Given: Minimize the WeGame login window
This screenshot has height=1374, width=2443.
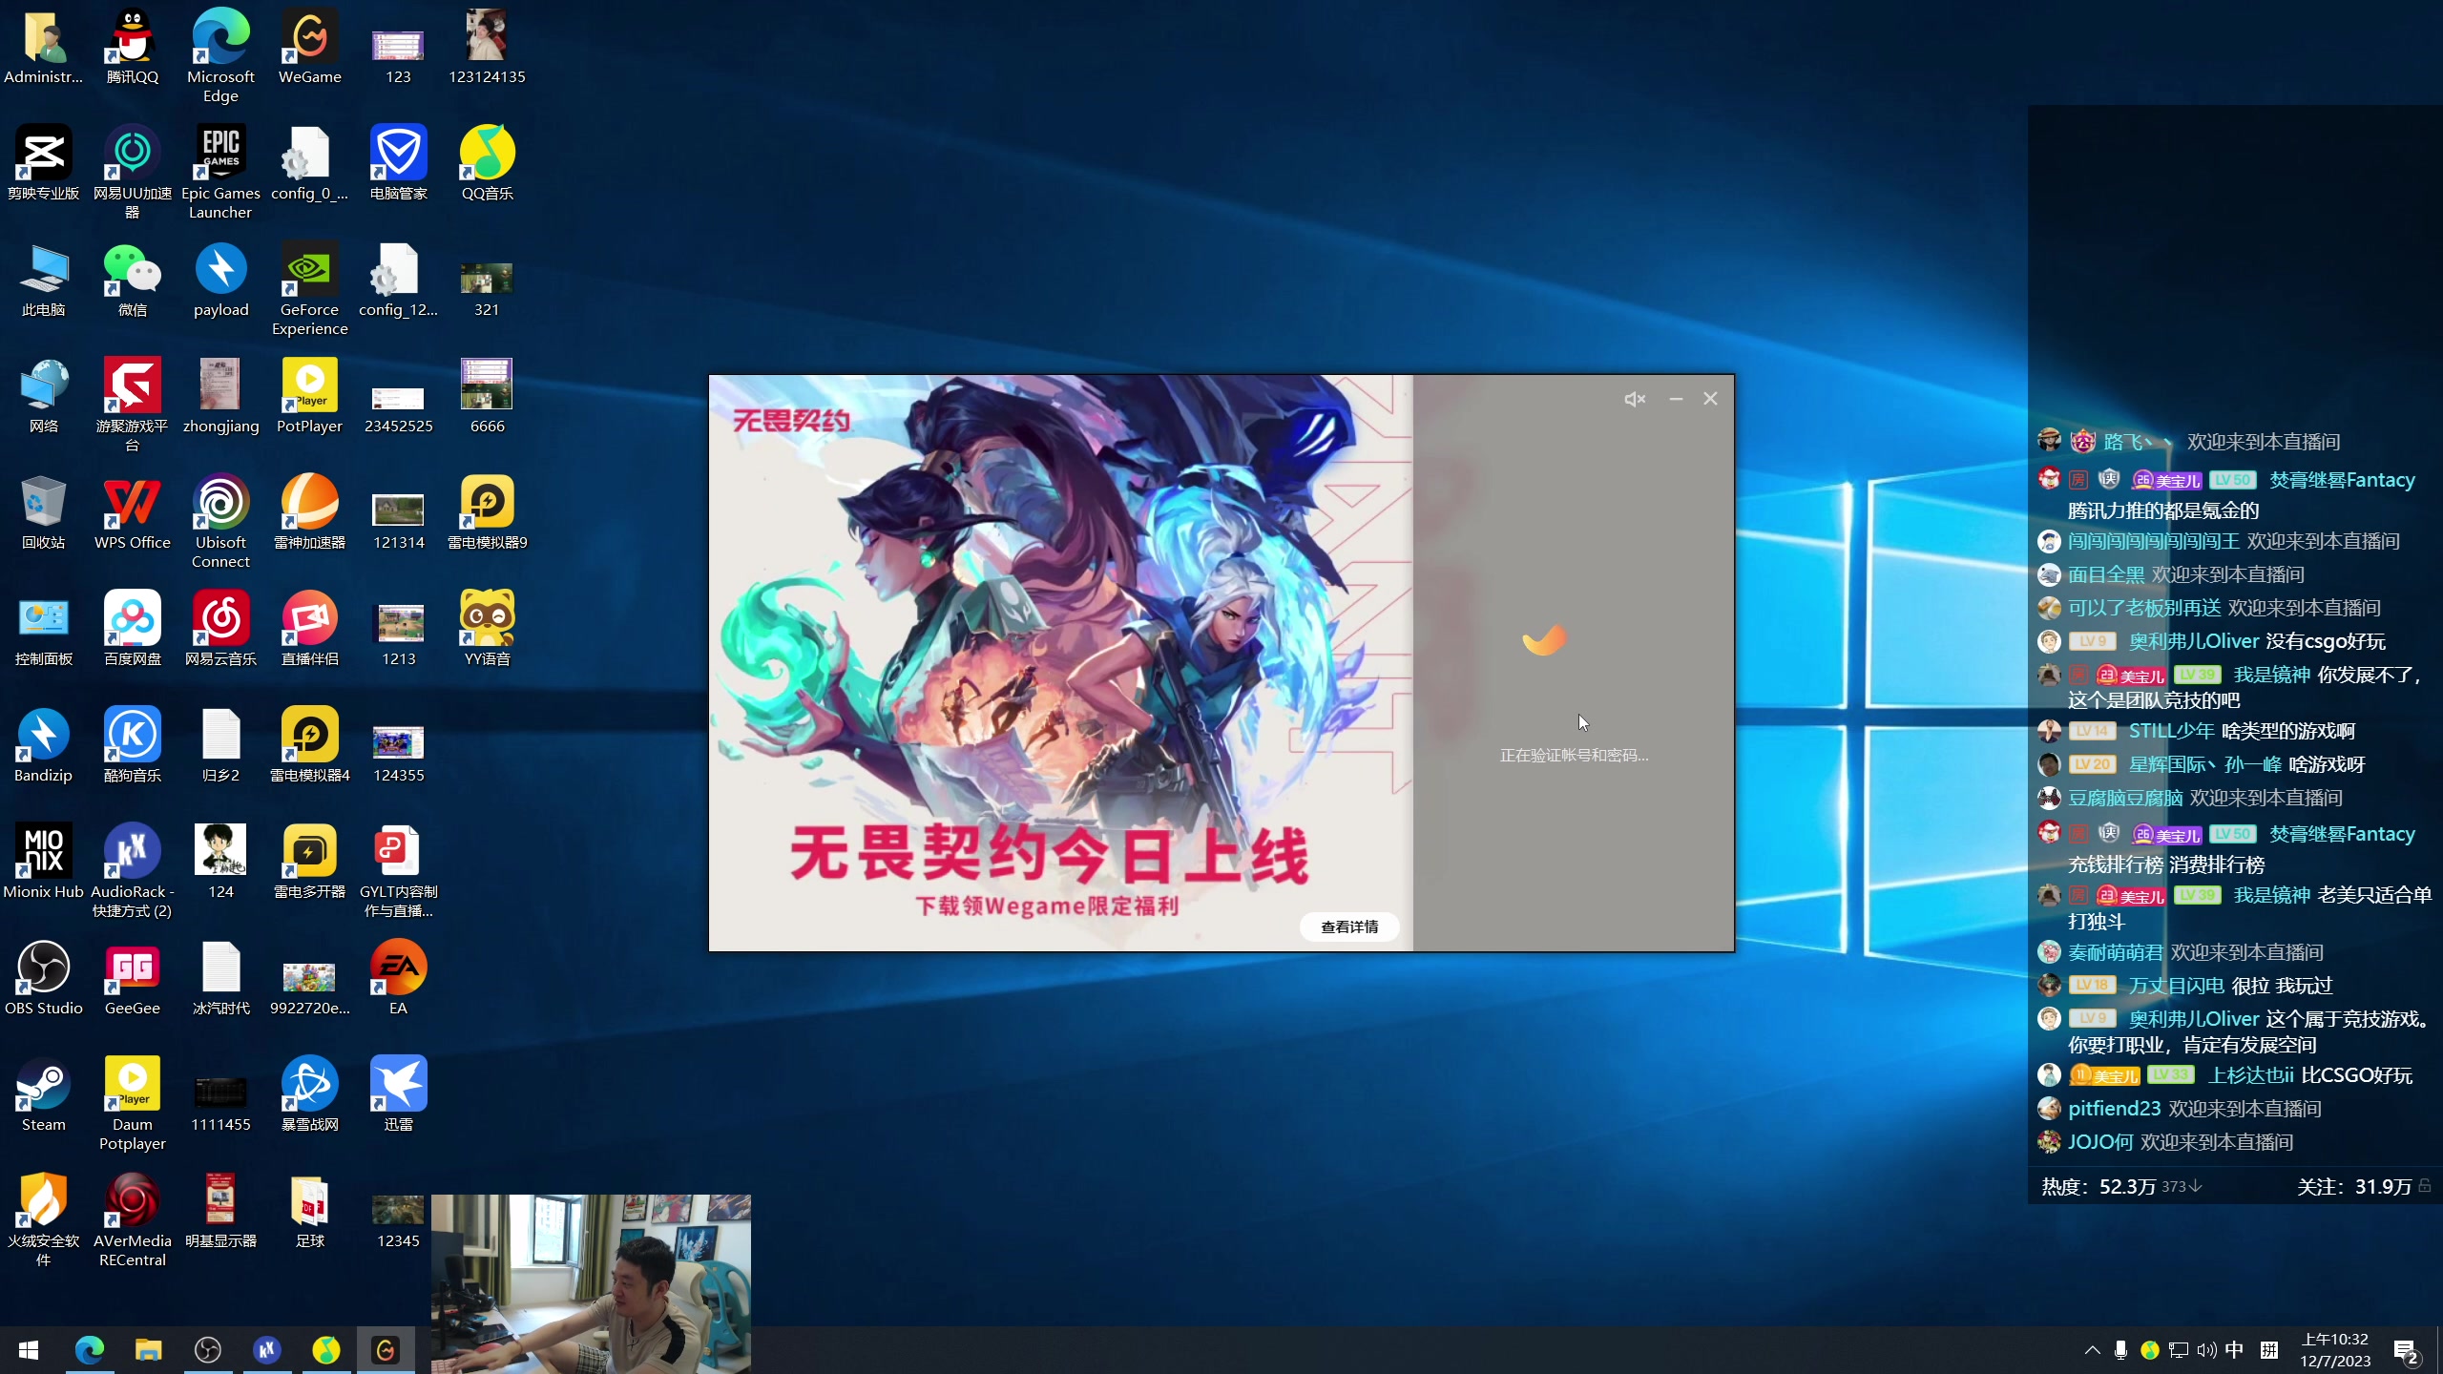Looking at the screenshot, I should point(1676,399).
